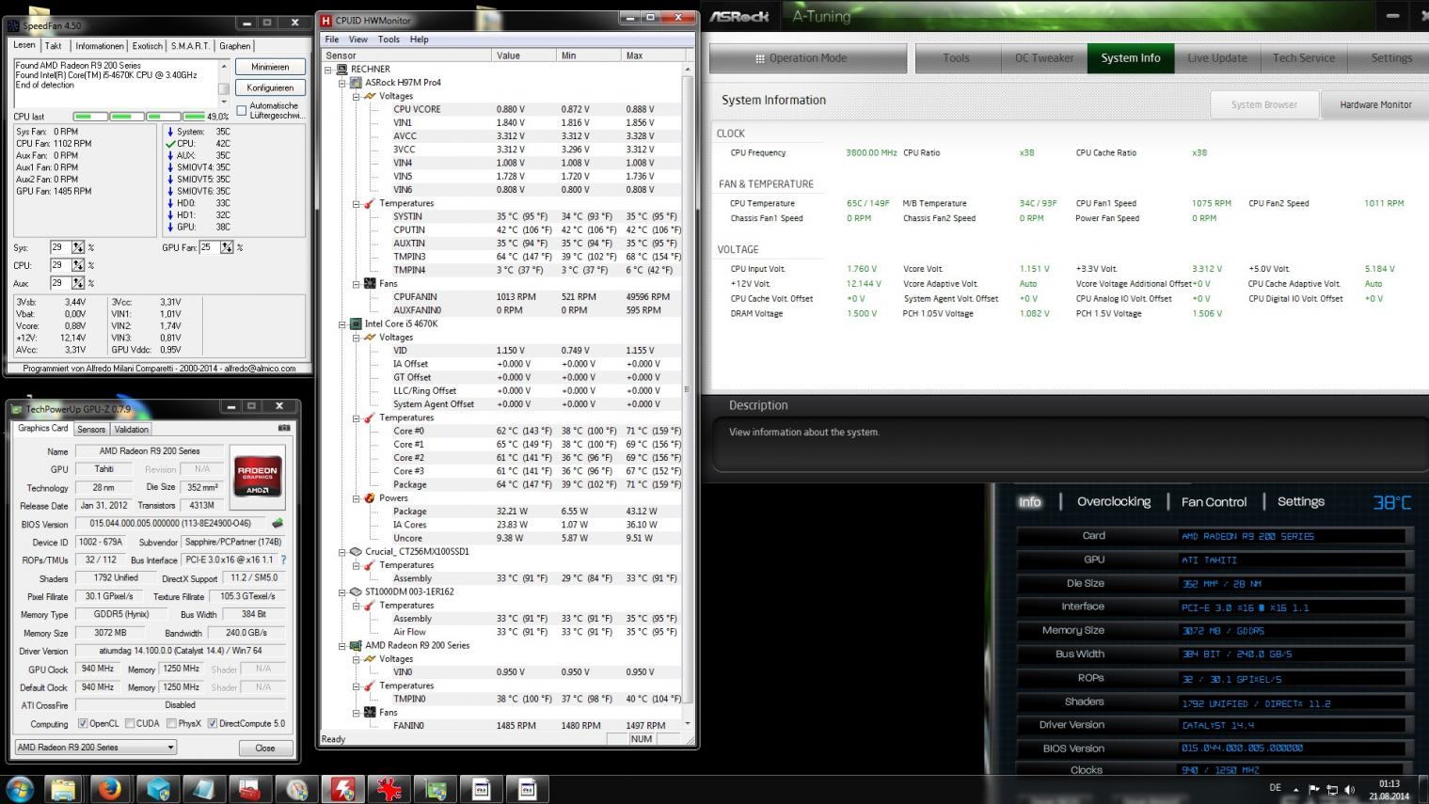1429x804 pixels.
Task: Click the SpeedFan log scrollbar down arrow
Action: (224, 102)
